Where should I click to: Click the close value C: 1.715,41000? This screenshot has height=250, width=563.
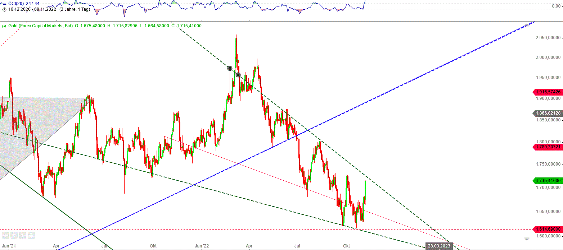point(186,26)
